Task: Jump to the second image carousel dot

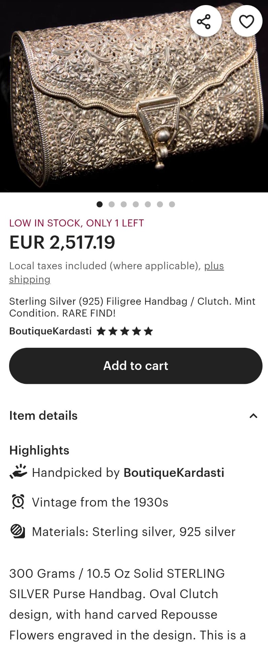Action: 112,204
